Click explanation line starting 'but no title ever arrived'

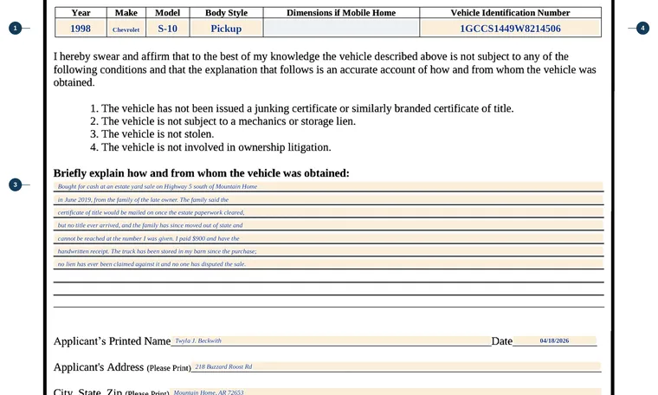click(x=328, y=225)
